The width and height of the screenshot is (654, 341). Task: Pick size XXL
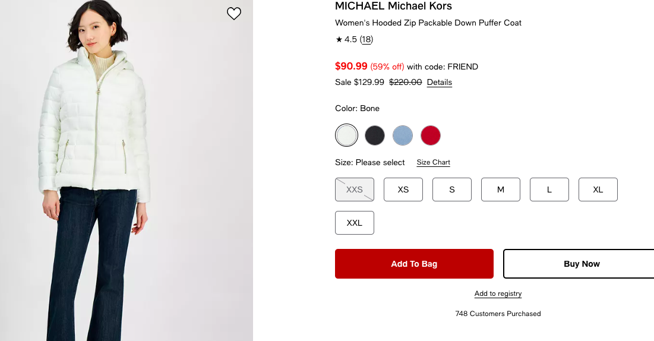click(x=355, y=223)
